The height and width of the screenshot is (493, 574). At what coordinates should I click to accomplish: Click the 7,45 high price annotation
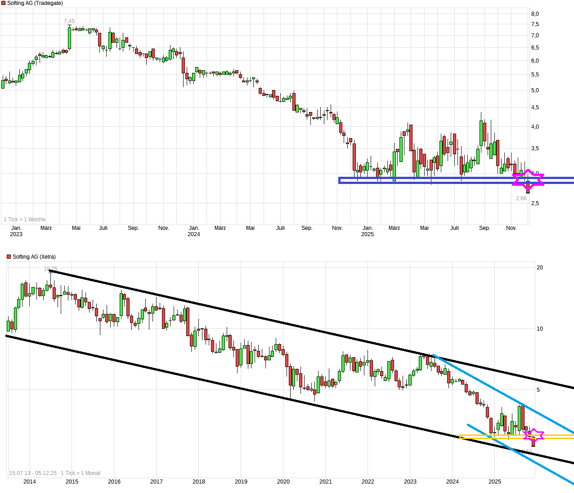click(x=69, y=20)
